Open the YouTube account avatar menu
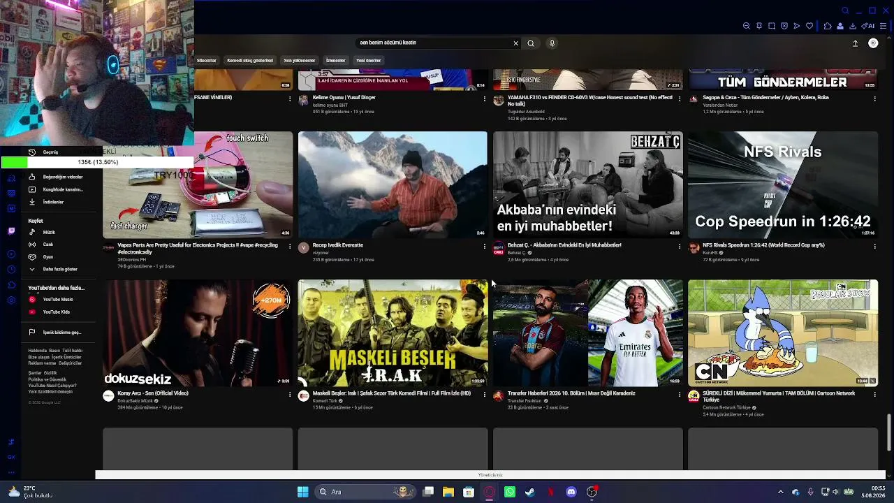The height and width of the screenshot is (503, 894). coord(873,43)
